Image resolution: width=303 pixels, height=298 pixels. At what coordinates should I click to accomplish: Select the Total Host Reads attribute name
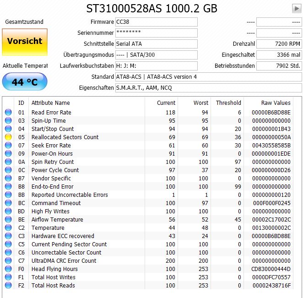(x=53, y=285)
